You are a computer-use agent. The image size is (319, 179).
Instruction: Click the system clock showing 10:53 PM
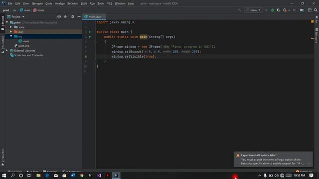pos(299,176)
